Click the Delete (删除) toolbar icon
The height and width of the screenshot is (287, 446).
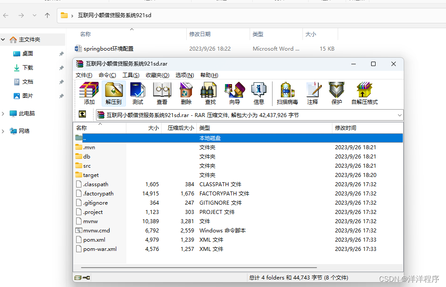coord(186,93)
